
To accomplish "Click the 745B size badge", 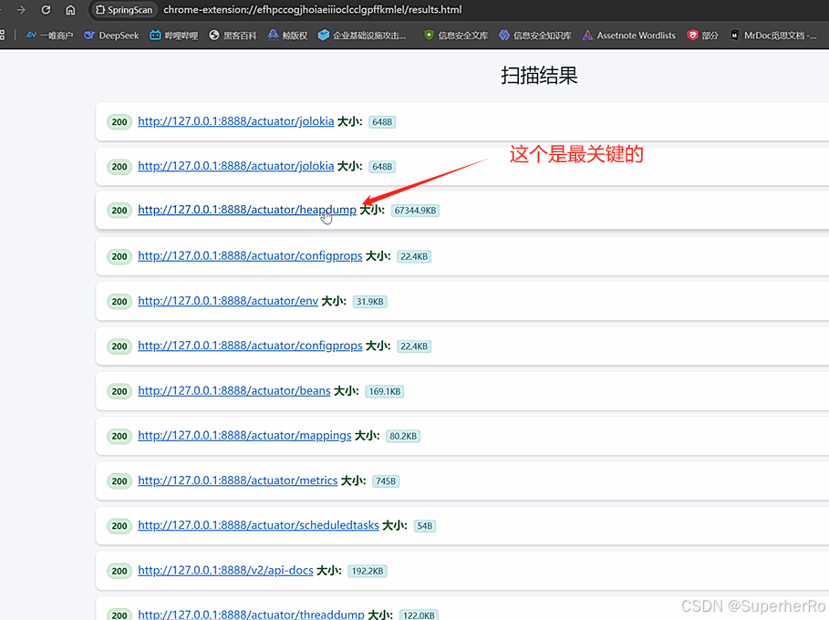I will click(x=386, y=481).
